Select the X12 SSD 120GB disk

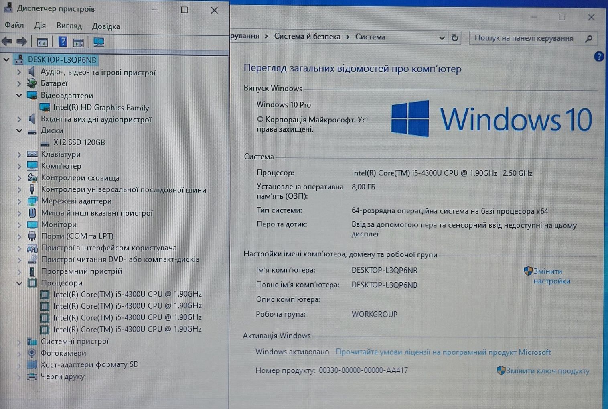79,142
